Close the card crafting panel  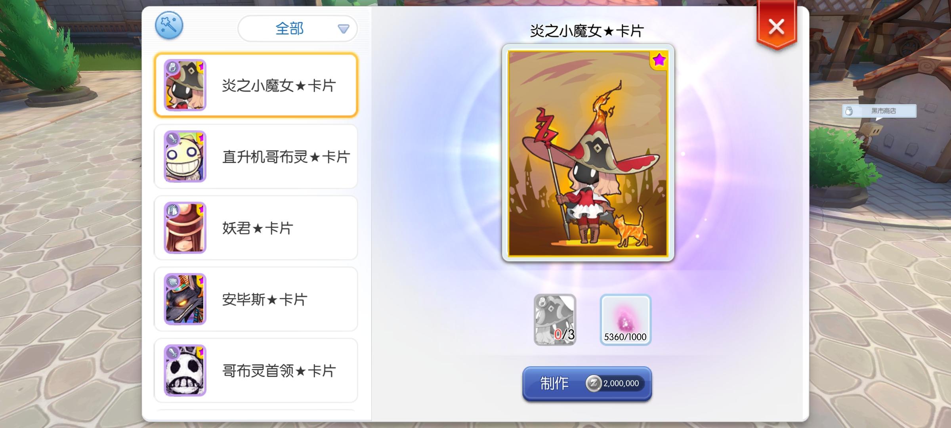(776, 27)
